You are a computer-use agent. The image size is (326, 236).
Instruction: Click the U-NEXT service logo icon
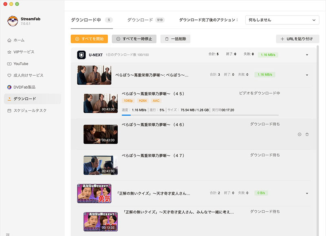(81, 55)
